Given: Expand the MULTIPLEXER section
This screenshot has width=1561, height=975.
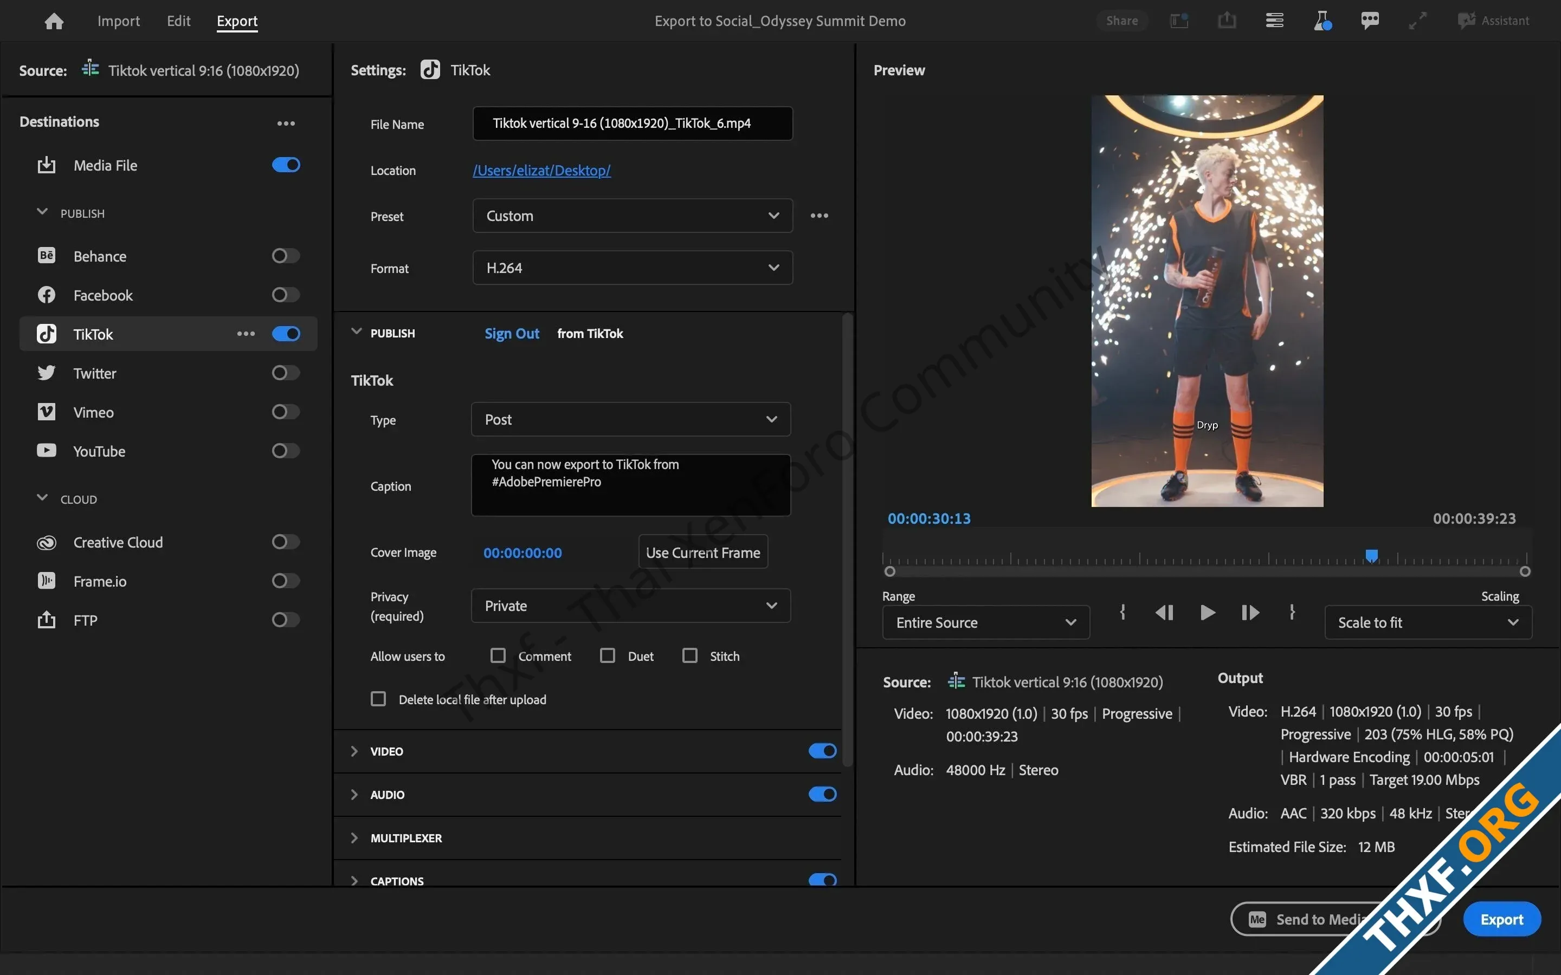Looking at the screenshot, I should [x=354, y=837].
